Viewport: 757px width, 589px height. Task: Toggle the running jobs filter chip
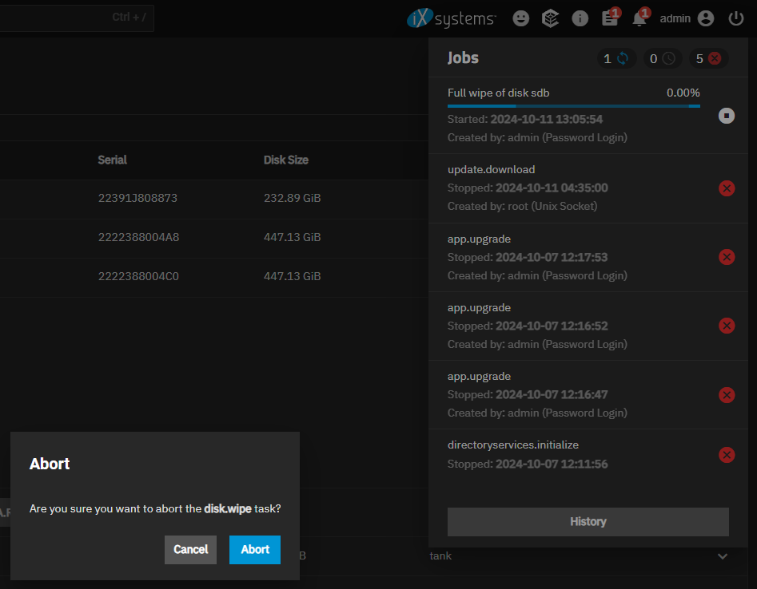616,58
